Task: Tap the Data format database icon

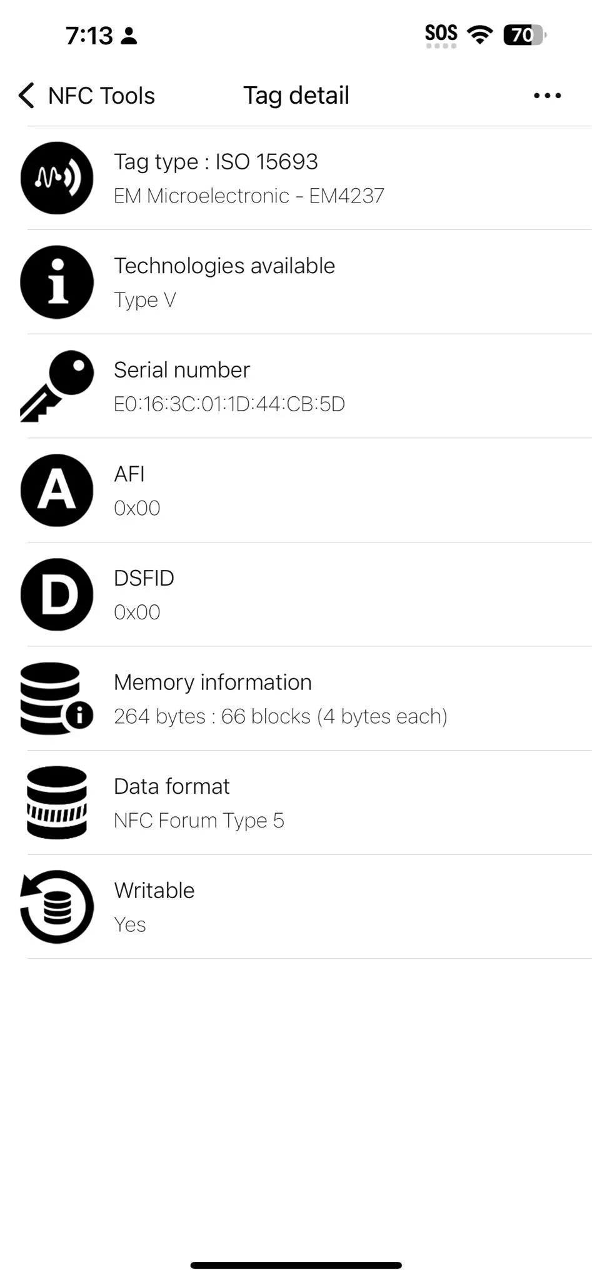Action: [x=57, y=802]
